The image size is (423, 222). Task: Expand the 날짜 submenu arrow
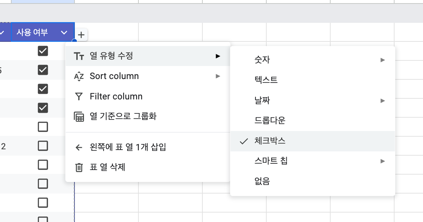pyautogui.click(x=383, y=101)
